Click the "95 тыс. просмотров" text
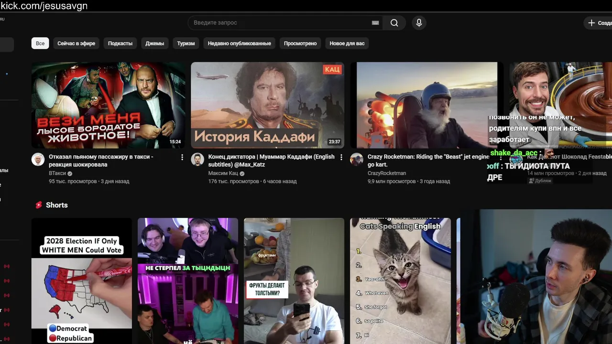 [73, 182]
